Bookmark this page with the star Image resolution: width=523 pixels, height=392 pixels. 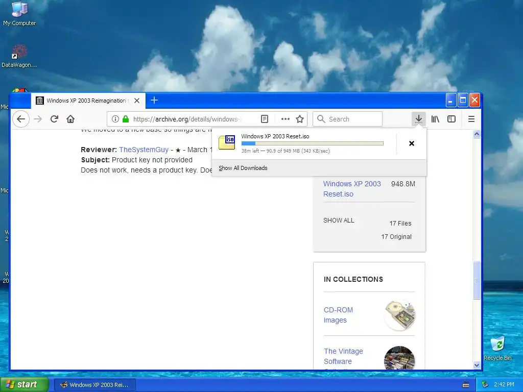pos(300,119)
